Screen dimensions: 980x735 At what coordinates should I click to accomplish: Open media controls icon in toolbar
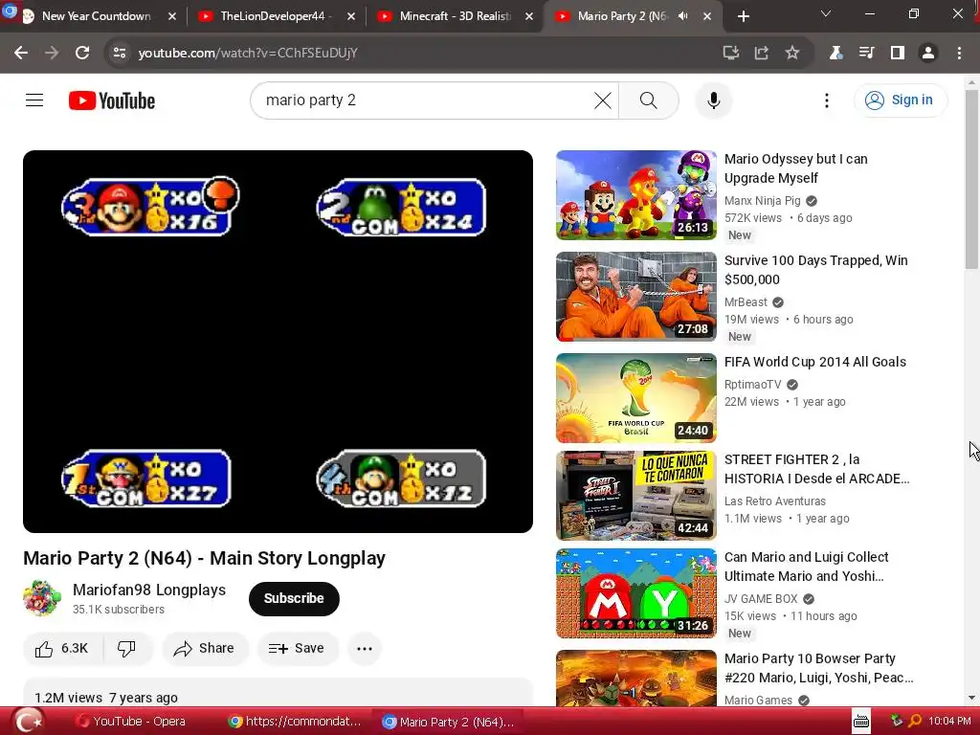pos(866,54)
